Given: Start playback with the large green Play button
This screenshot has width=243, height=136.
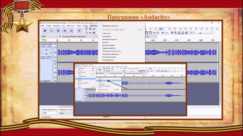Looking at the screenshot, I should [x=52, y=31].
